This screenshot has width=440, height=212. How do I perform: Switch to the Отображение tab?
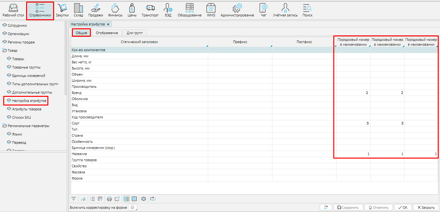(107, 33)
